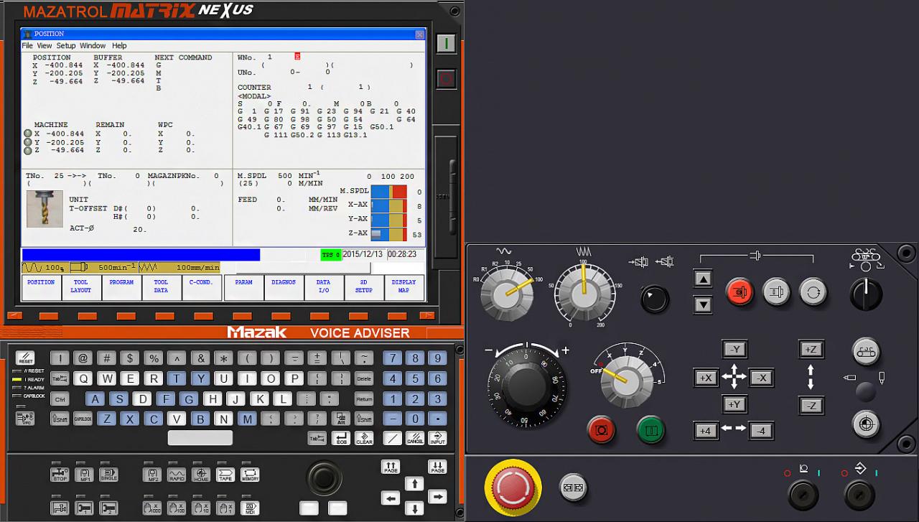Toggle the CAPSLOCK key

83,419
